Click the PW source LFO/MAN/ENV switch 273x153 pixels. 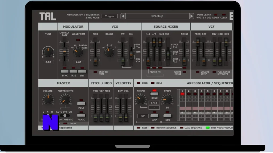coord(131,55)
